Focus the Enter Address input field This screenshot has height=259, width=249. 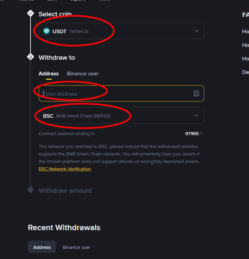click(115, 94)
